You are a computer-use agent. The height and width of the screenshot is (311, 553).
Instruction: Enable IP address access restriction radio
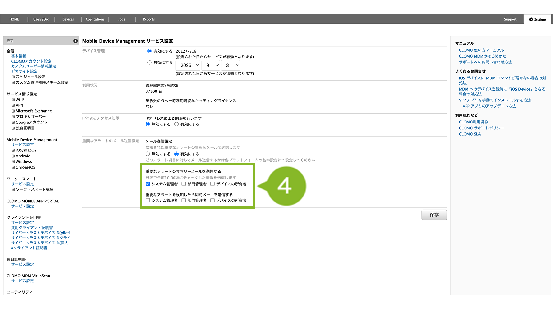177,124
